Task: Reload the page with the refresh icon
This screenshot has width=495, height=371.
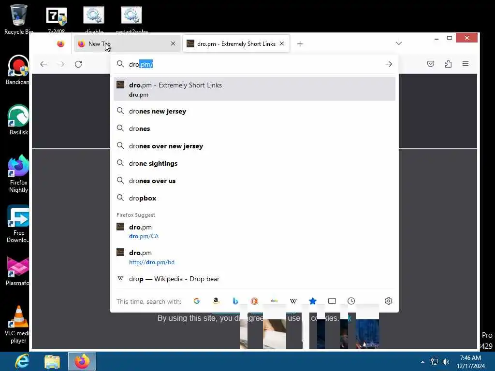Action: click(78, 64)
